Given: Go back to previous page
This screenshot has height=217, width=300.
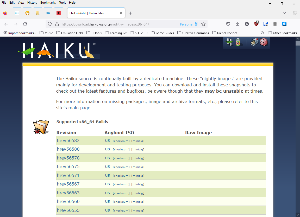Looking at the screenshot, I should [6, 24].
